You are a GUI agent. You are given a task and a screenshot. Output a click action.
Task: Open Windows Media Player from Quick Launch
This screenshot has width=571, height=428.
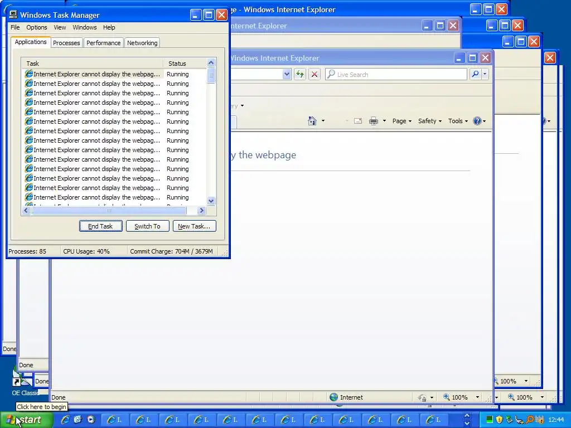click(x=91, y=420)
